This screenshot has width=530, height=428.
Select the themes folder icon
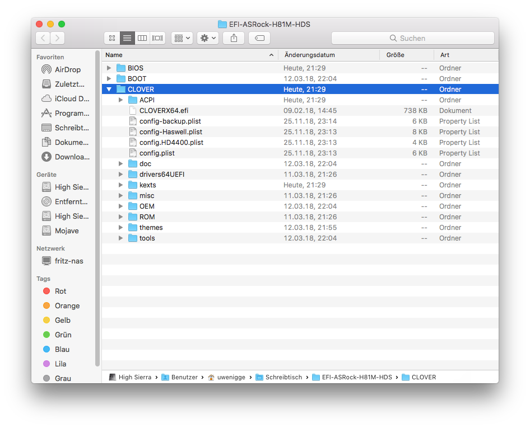pos(133,228)
